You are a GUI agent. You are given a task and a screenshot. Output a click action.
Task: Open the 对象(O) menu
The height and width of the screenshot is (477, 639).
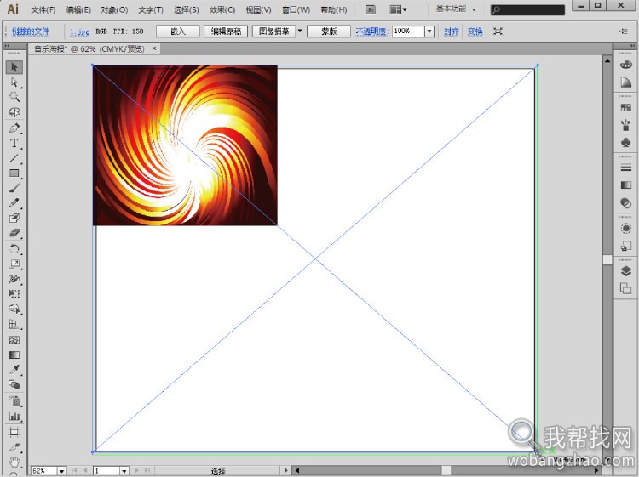[x=114, y=9]
